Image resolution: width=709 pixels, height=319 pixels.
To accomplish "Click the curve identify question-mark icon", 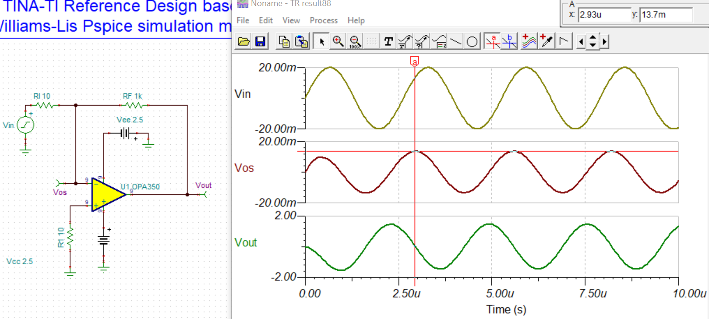I will pyautogui.click(x=421, y=42).
